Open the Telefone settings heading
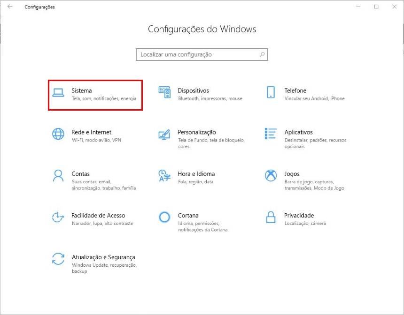 (x=295, y=90)
